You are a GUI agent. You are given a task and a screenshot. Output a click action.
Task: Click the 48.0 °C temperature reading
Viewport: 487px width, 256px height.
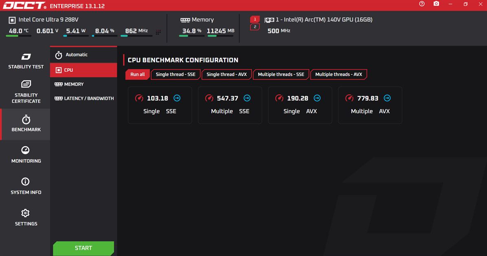[x=19, y=31]
